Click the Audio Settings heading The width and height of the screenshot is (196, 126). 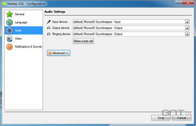click(x=55, y=12)
